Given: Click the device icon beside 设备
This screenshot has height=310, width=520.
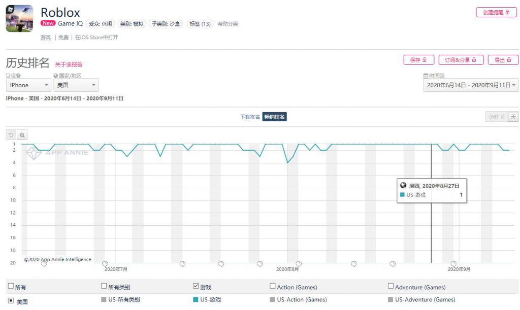Looking at the screenshot, I should [x=8, y=76].
